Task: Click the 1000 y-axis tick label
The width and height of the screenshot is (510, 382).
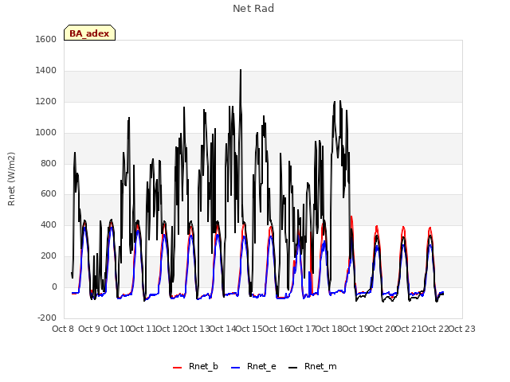Action: (x=46, y=133)
